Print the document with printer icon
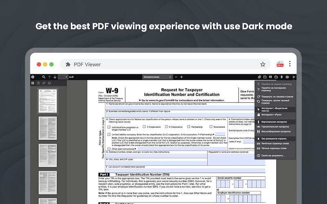The height and width of the screenshot is (204, 327). click(x=287, y=77)
